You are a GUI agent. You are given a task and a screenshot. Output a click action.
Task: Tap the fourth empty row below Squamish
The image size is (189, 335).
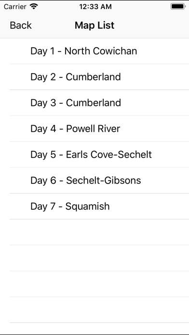(x=94, y=309)
